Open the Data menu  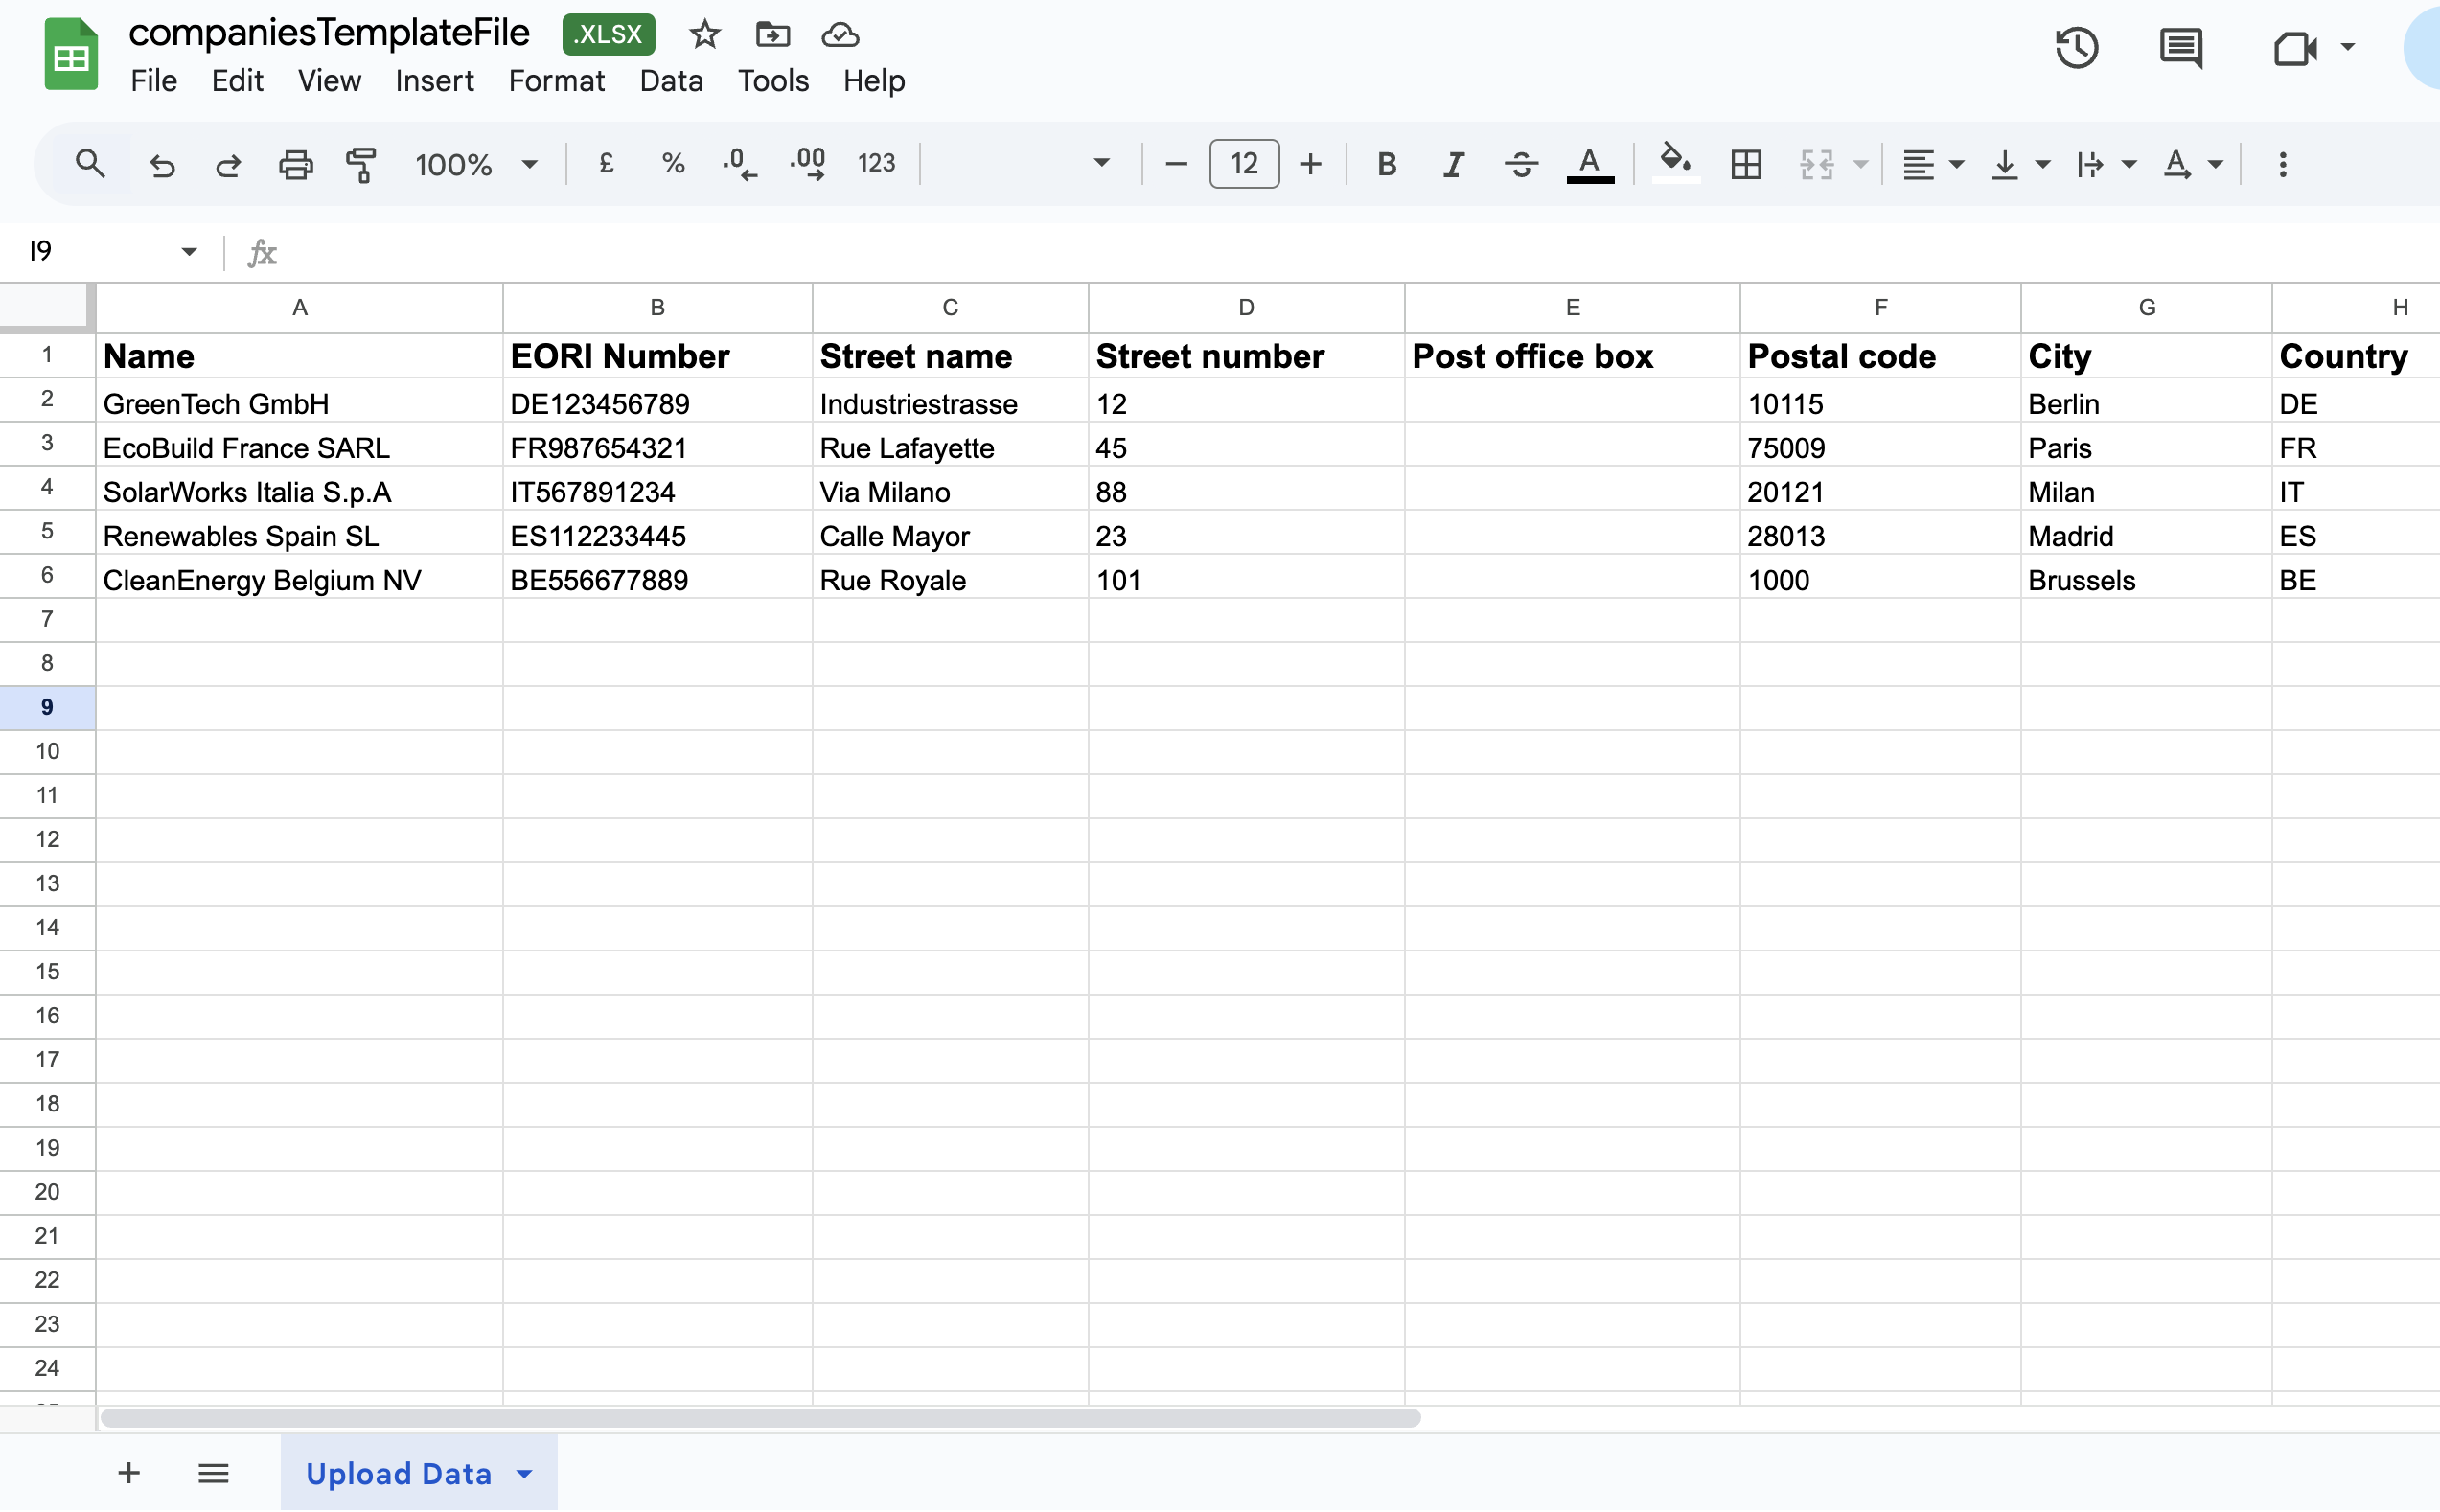(671, 81)
